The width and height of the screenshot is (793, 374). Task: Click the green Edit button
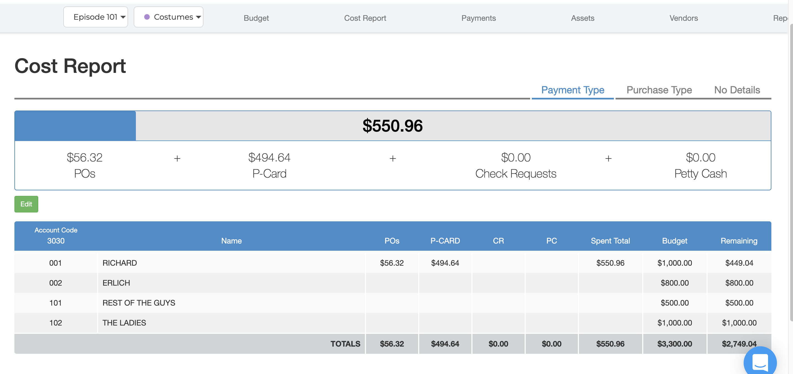[26, 204]
